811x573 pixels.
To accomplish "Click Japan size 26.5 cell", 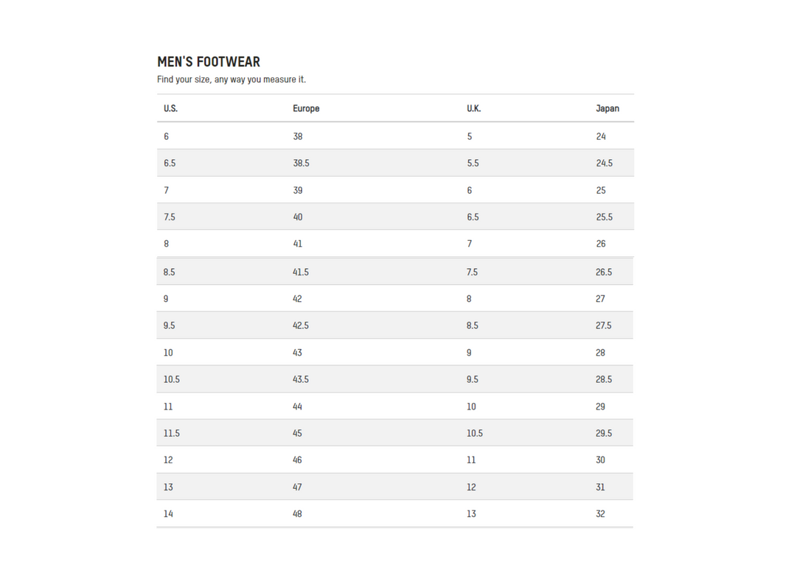I will [604, 272].
